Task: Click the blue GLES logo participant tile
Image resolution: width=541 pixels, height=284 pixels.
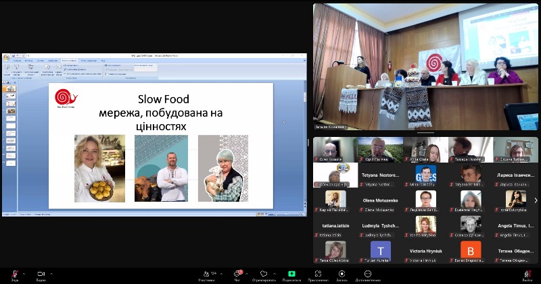Action: coord(426,175)
